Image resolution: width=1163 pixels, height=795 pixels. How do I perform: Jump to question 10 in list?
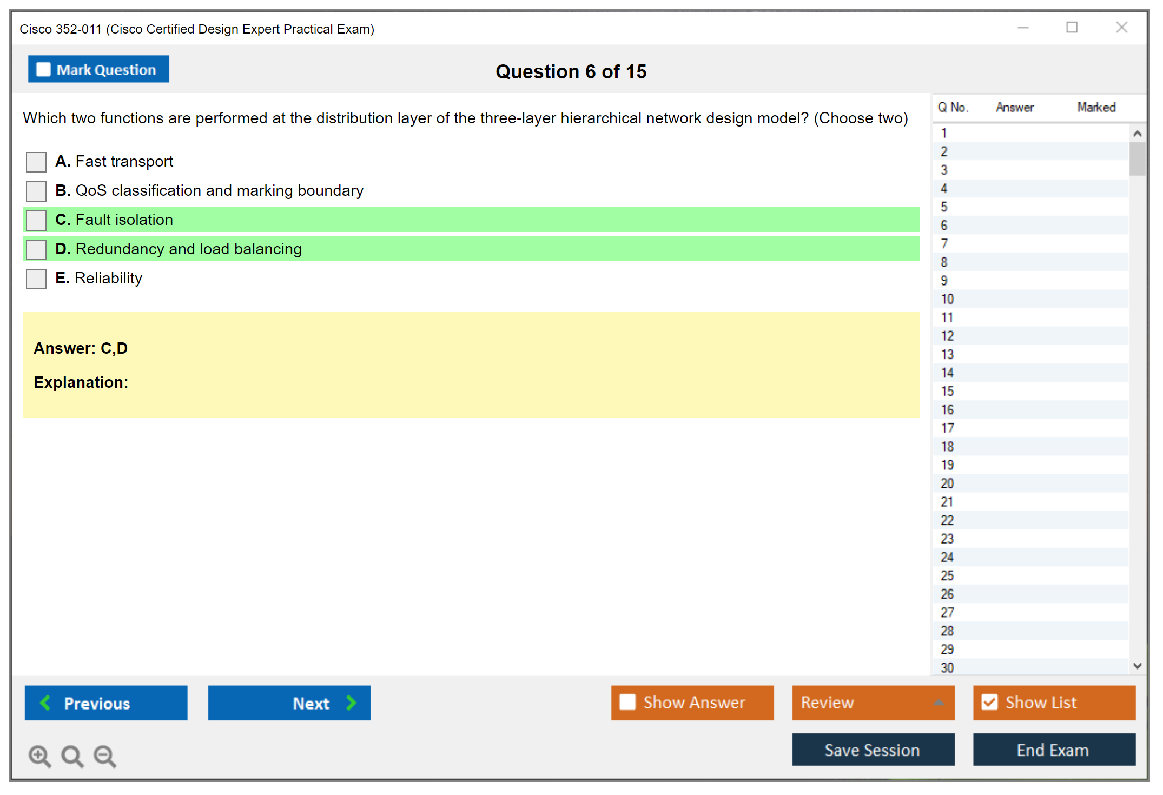(947, 299)
